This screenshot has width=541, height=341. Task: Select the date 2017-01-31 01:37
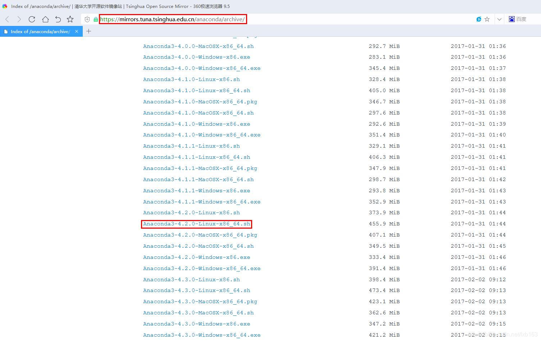point(478,68)
